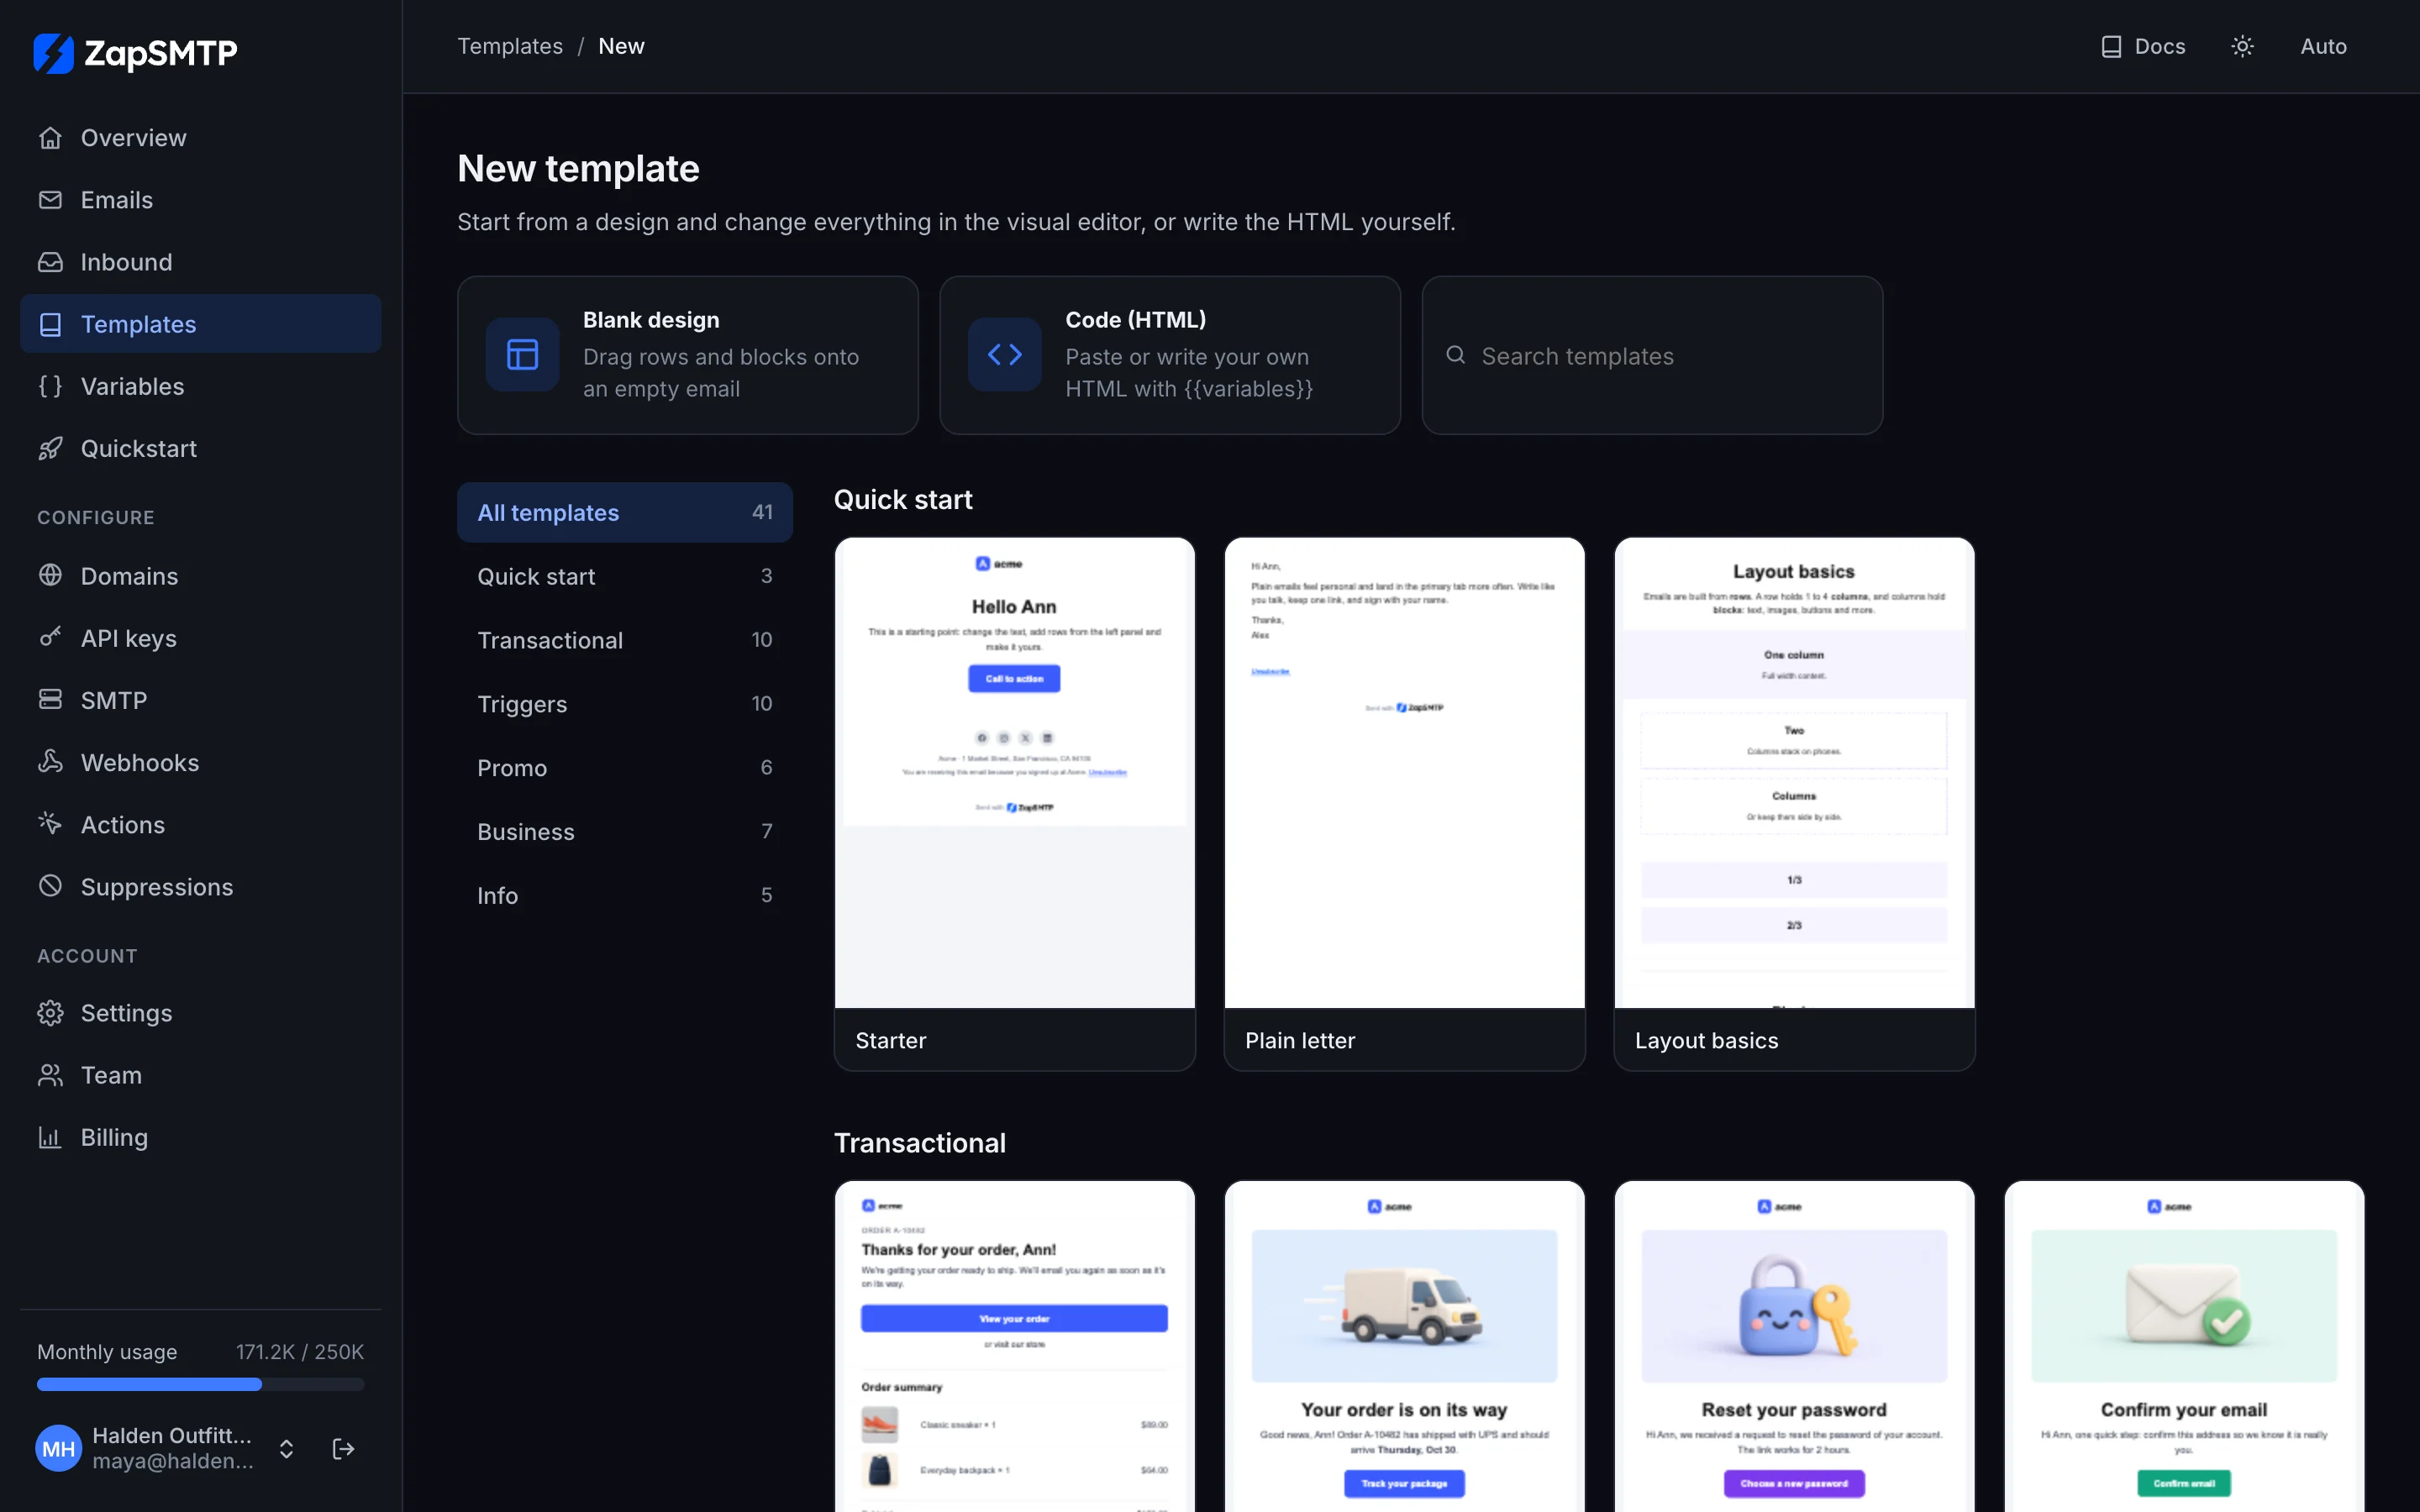Image resolution: width=2420 pixels, height=1512 pixels.
Task: Focus the Search templates field
Action: click(1652, 355)
